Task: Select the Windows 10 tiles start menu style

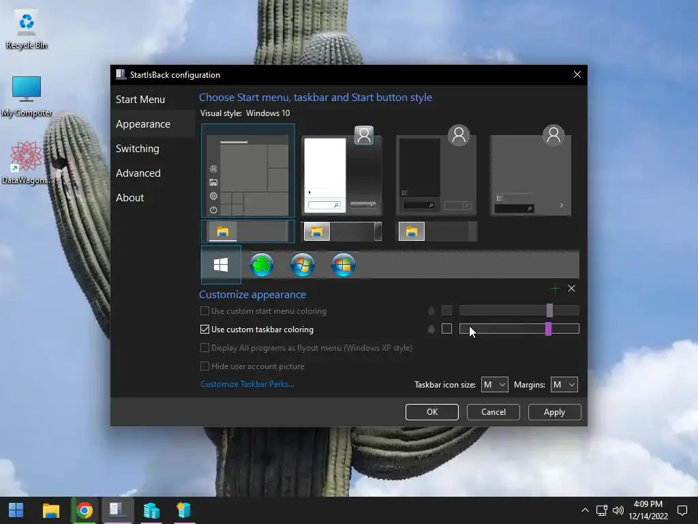Action: pos(248,171)
